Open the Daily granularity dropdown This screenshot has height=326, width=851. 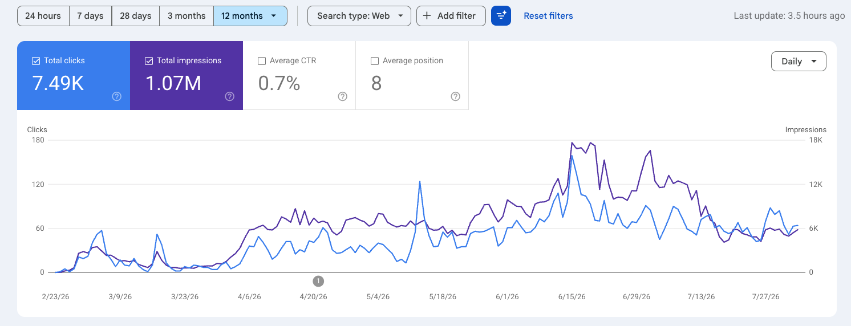pyautogui.click(x=799, y=62)
